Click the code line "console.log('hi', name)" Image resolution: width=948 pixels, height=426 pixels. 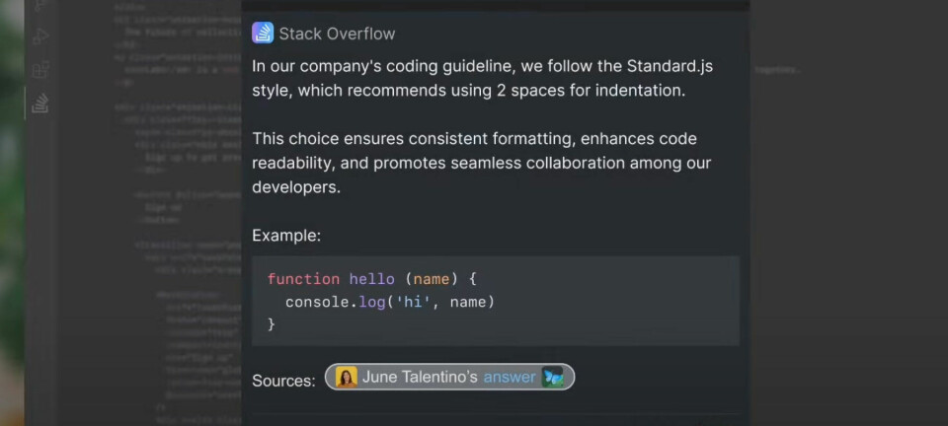pyautogui.click(x=390, y=302)
